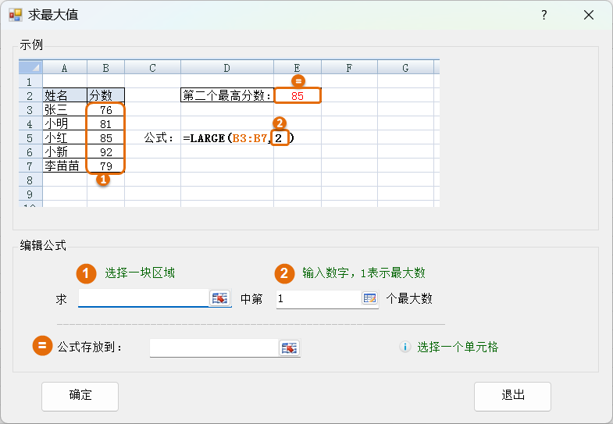The height and width of the screenshot is (424, 613).
Task: Exit the dialog with 退出
Action: (512, 396)
